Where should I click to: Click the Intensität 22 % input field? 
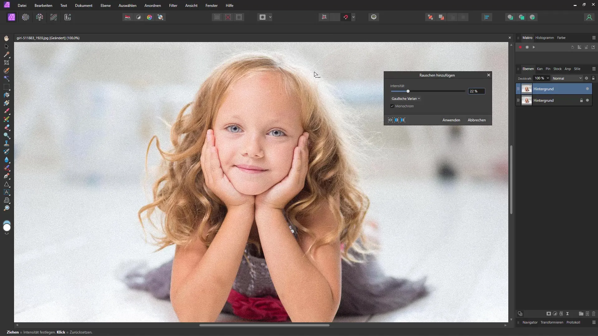(476, 91)
